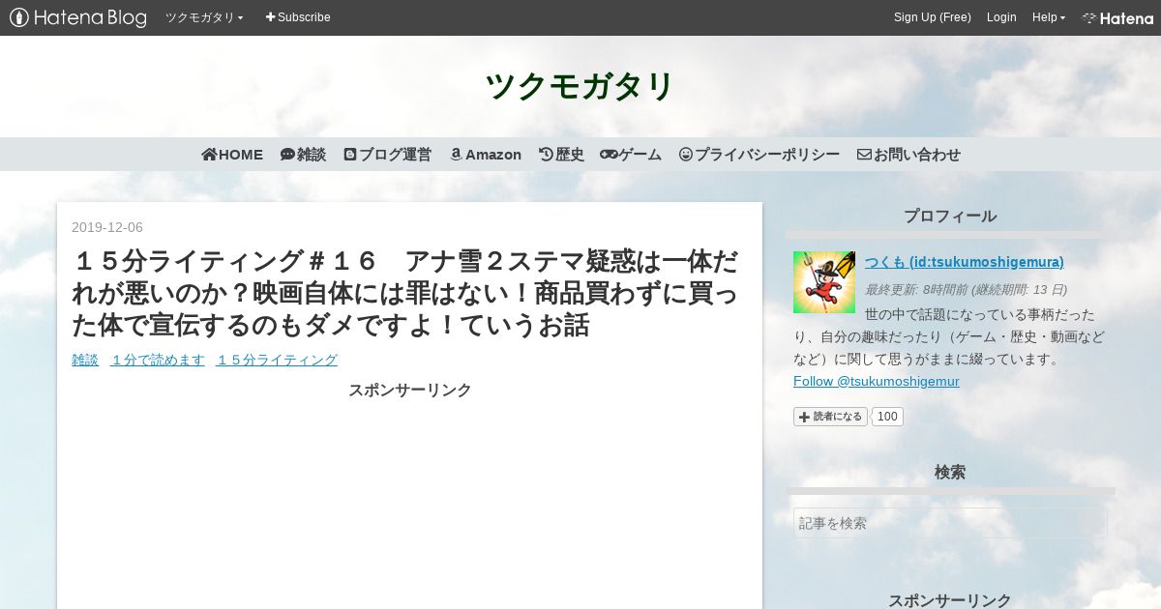Click the Login link
The width and height of the screenshot is (1161, 609).
tap(1001, 17)
